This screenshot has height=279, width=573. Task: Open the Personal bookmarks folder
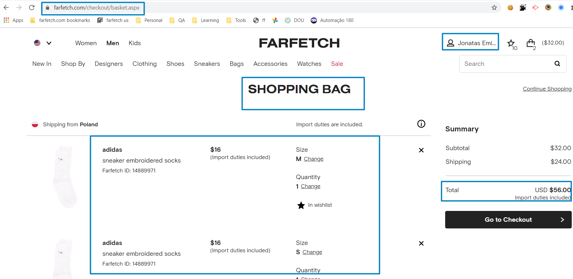click(149, 20)
